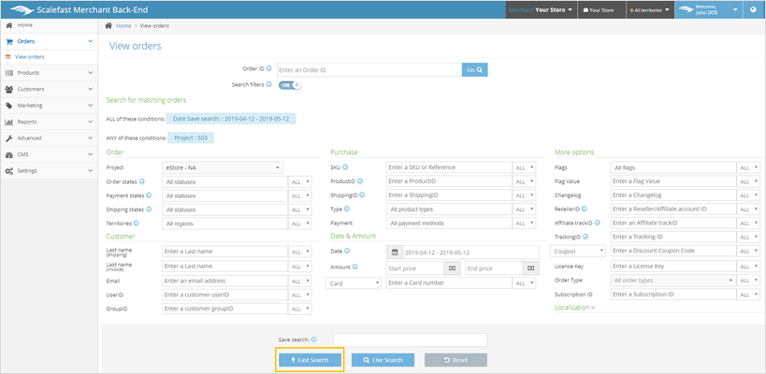The height and width of the screenshot is (374, 766).
Task: Select View orders in the sidebar
Action: 30,57
